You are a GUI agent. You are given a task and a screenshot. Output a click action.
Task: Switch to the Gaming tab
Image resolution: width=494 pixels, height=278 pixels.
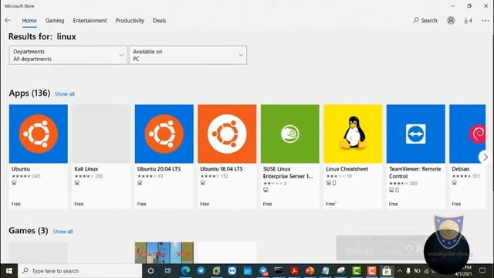pos(55,21)
